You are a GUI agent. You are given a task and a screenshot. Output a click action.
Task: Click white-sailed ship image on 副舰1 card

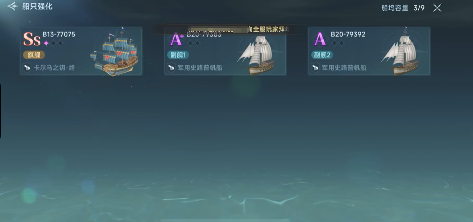257,55
